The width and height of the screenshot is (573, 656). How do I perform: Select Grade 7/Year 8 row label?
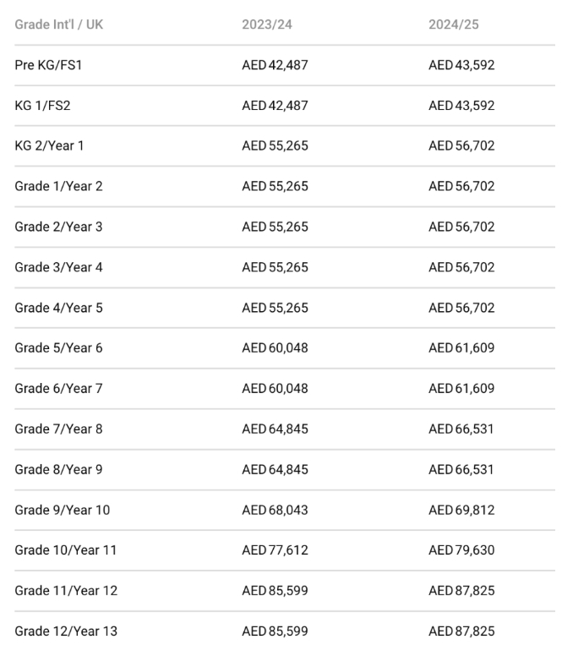pos(58,429)
